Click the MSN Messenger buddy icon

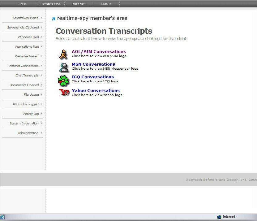point(64,67)
